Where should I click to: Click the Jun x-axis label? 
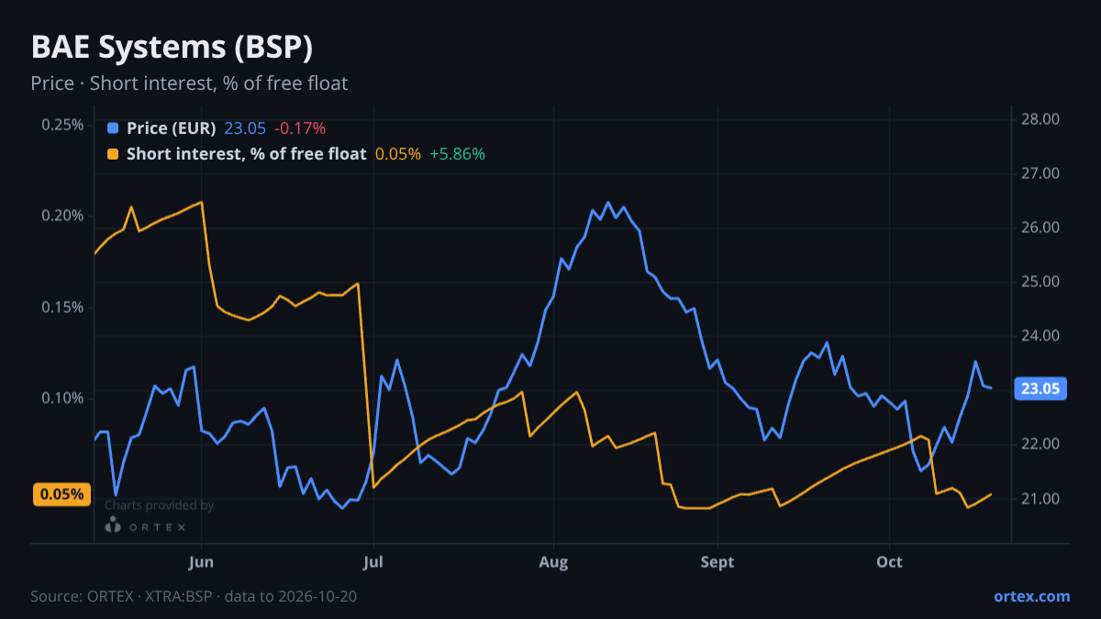point(201,562)
